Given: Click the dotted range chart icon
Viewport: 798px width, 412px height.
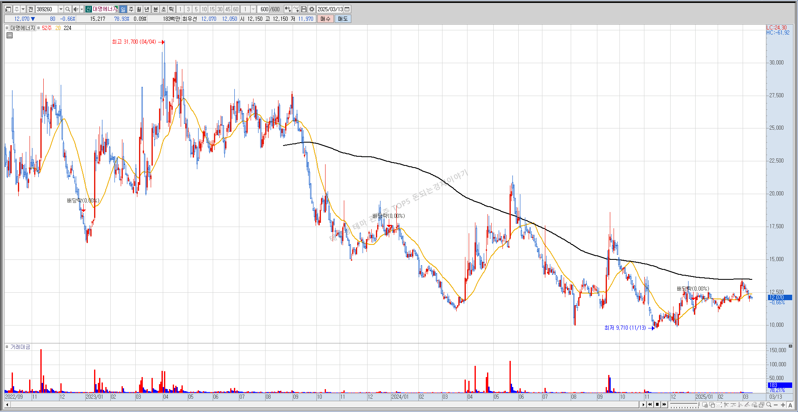Looking at the screenshot, I should tap(719, 405).
